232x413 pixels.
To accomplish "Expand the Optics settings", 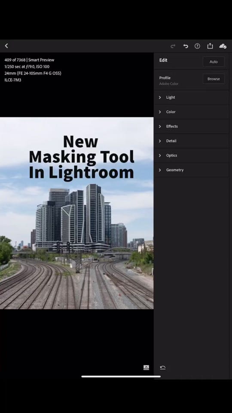I will (191, 155).
